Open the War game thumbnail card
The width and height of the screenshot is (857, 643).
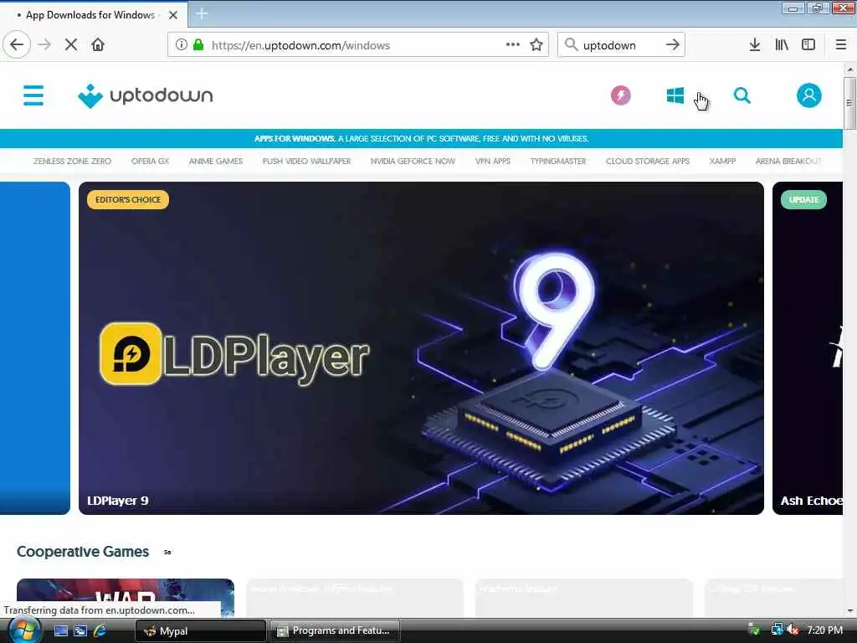pos(126,597)
